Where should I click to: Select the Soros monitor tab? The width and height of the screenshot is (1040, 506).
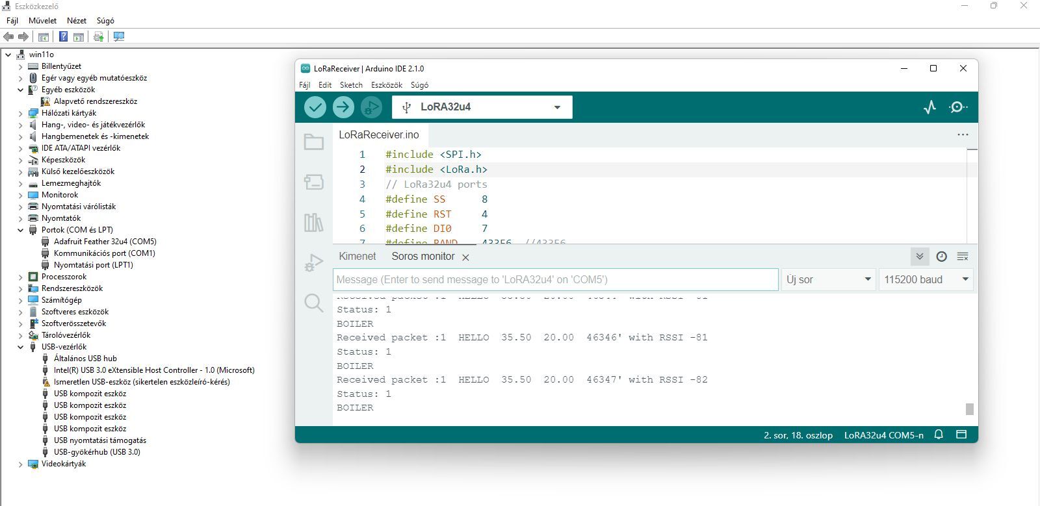423,257
